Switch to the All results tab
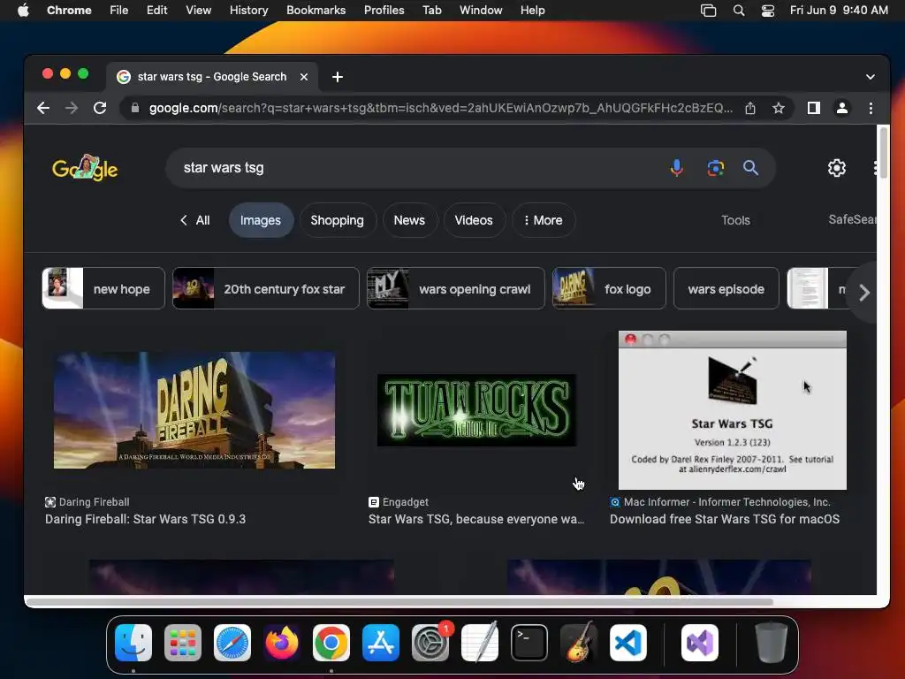The width and height of the screenshot is (905, 679). (x=195, y=220)
